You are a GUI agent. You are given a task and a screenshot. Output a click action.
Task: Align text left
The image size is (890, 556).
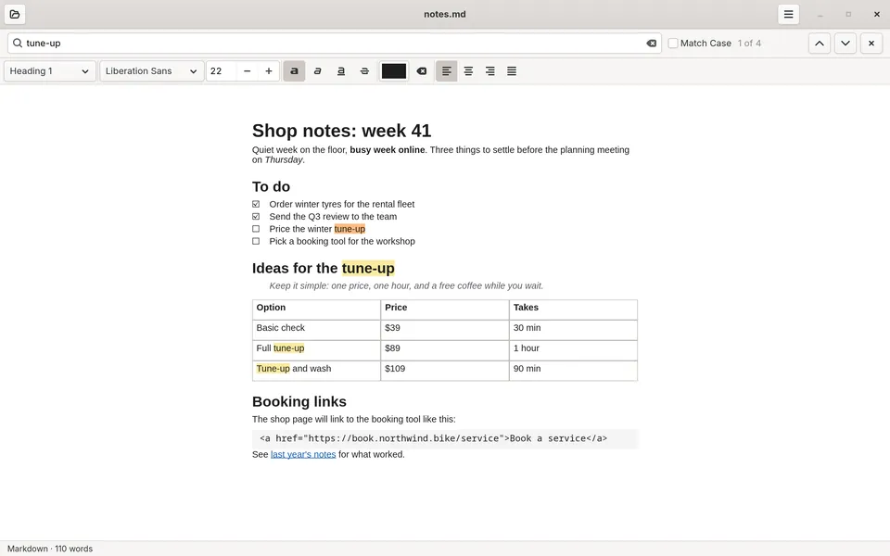pos(447,71)
